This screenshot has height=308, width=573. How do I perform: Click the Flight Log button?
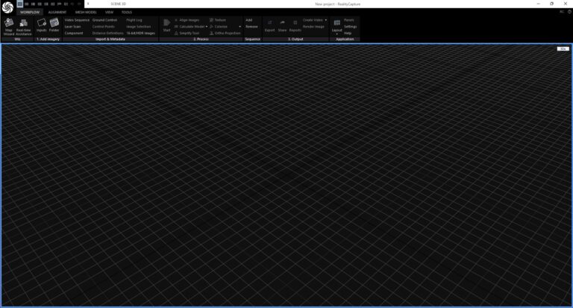135,20
